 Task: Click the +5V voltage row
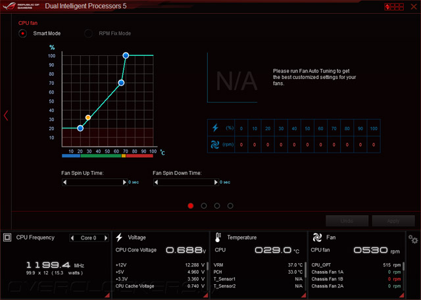[x=160, y=272]
